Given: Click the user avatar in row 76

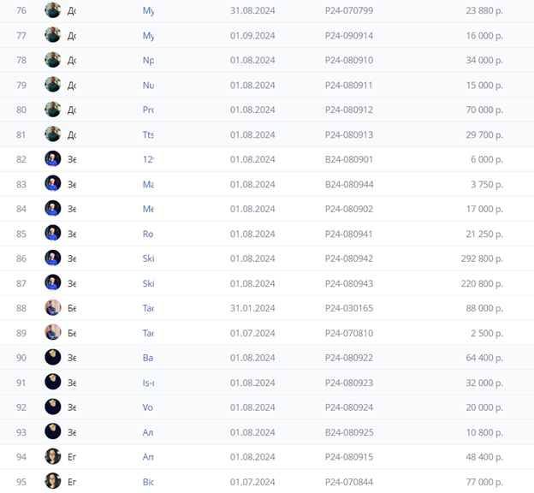Looking at the screenshot, I should (x=53, y=10).
